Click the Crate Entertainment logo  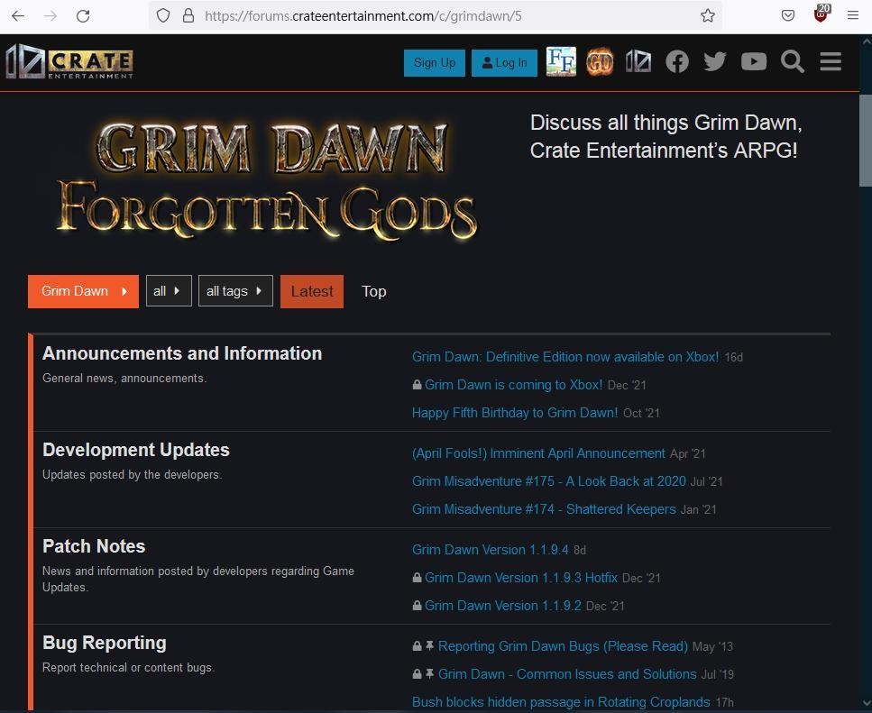point(69,61)
